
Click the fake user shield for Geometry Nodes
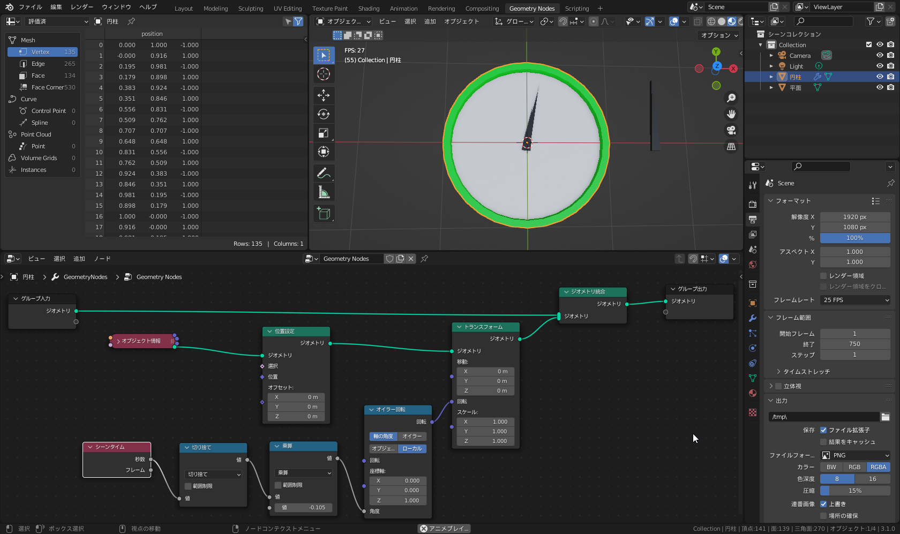click(390, 259)
